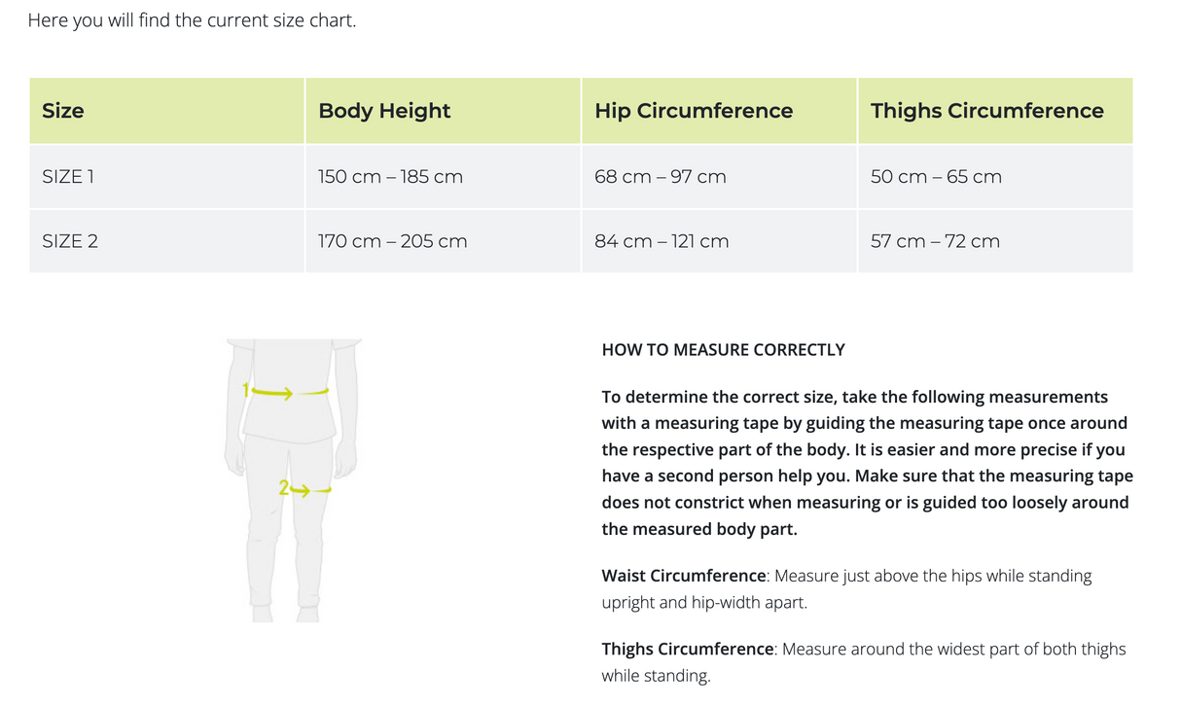Click the Hip Circumference column header
The height and width of the screenshot is (706, 1181).
[694, 111]
